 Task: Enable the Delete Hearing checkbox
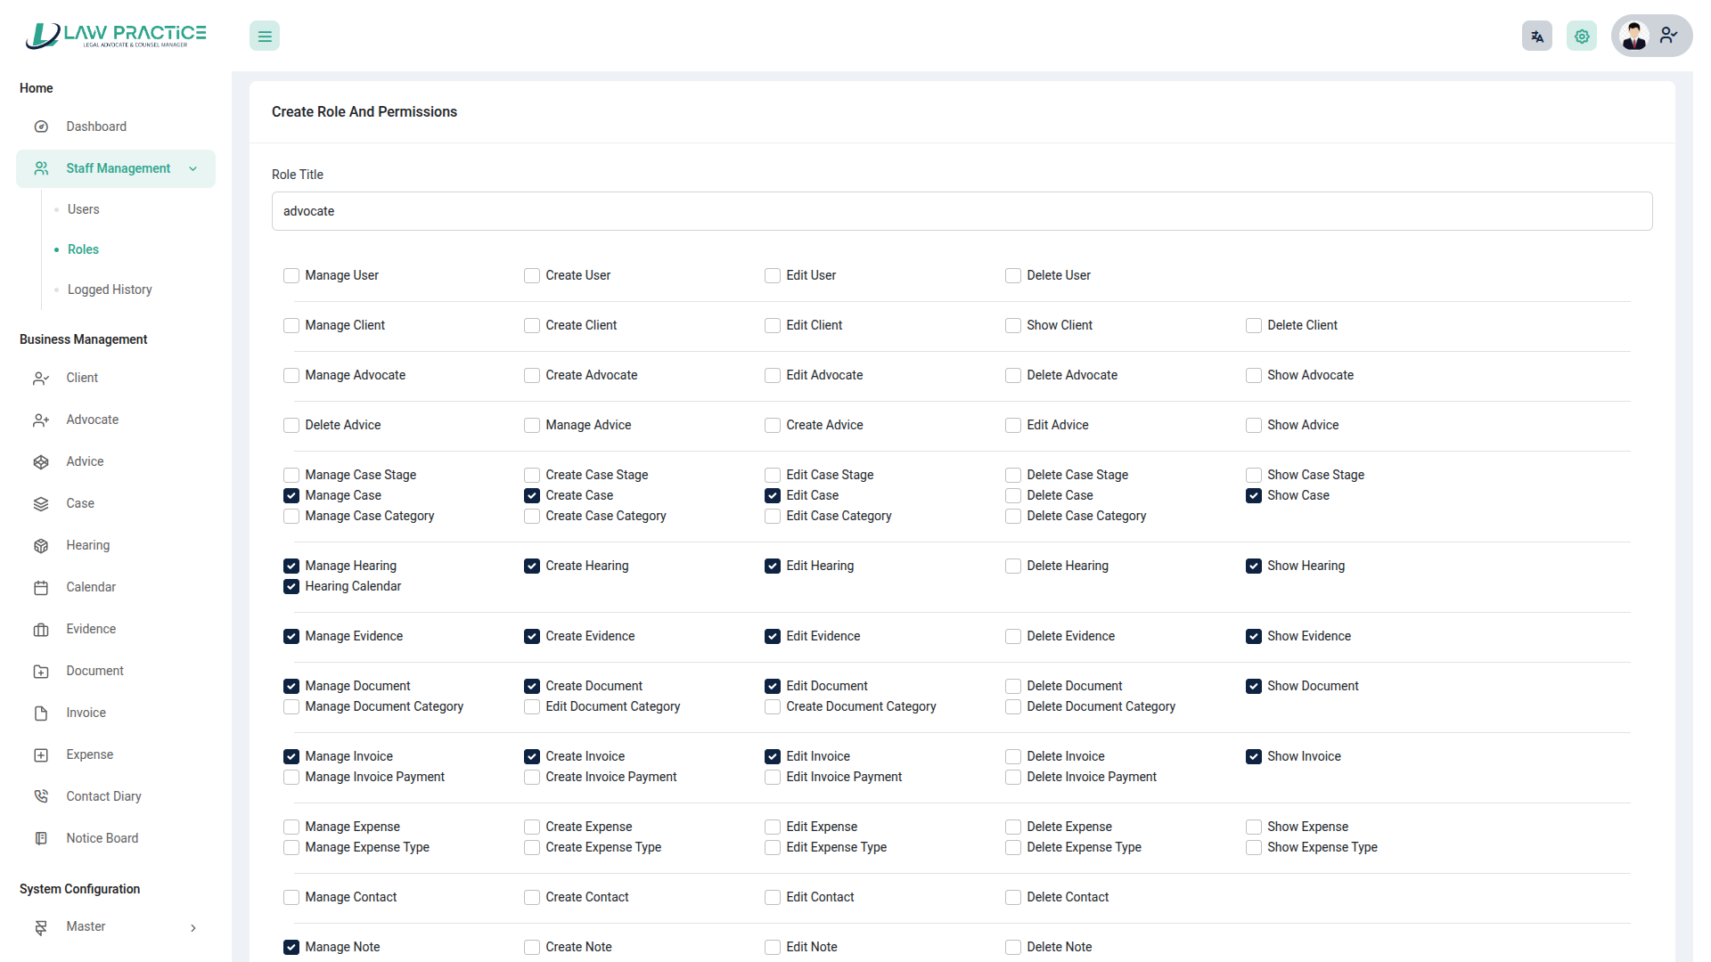click(1013, 567)
